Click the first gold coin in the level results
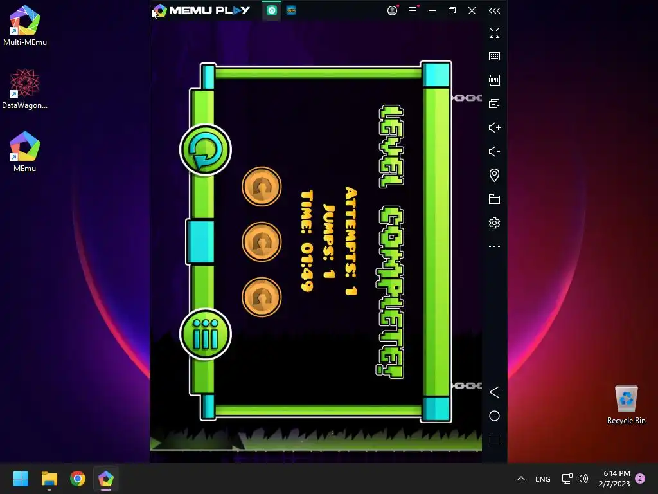The width and height of the screenshot is (658, 494). pos(262,187)
